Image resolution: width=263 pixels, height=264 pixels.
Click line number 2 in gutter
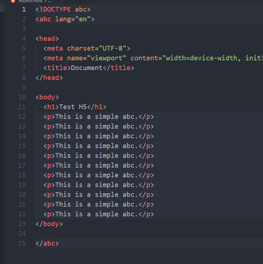pos(24,19)
